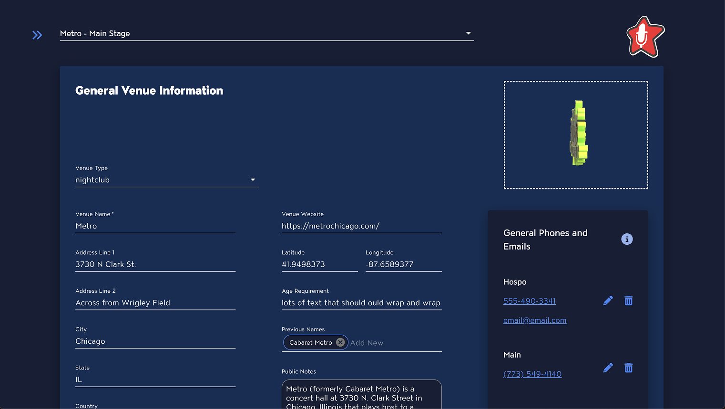Focus the Venue Website field
The height and width of the screenshot is (409, 725).
click(x=362, y=226)
